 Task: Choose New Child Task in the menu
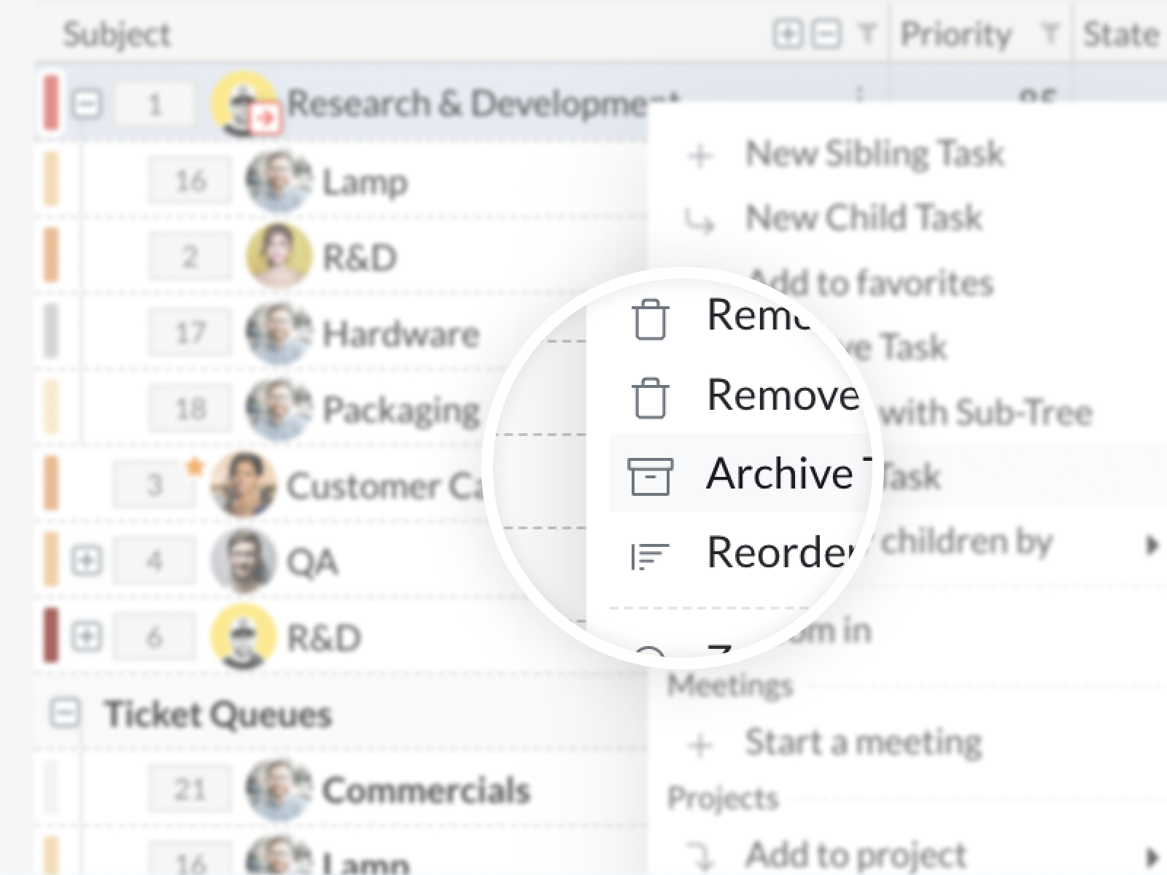[x=864, y=217]
